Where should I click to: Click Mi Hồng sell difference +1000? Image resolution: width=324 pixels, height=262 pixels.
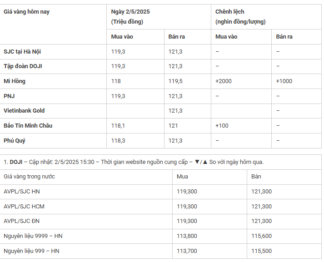284,81
